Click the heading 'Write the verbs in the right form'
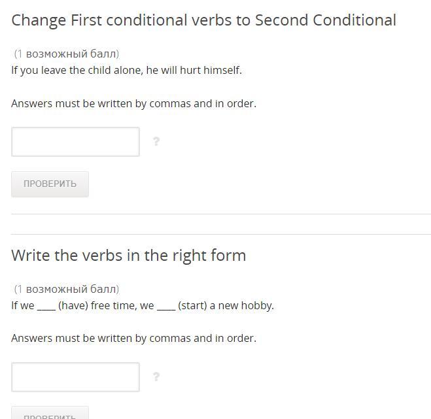431x419 pixels. click(x=128, y=256)
